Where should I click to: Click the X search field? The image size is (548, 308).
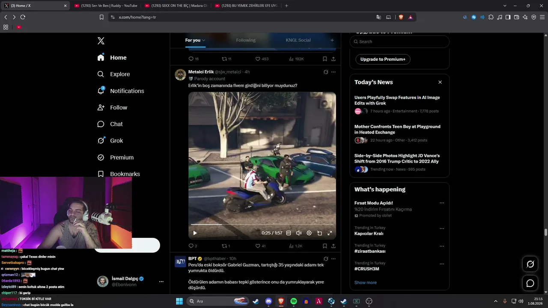click(399, 41)
